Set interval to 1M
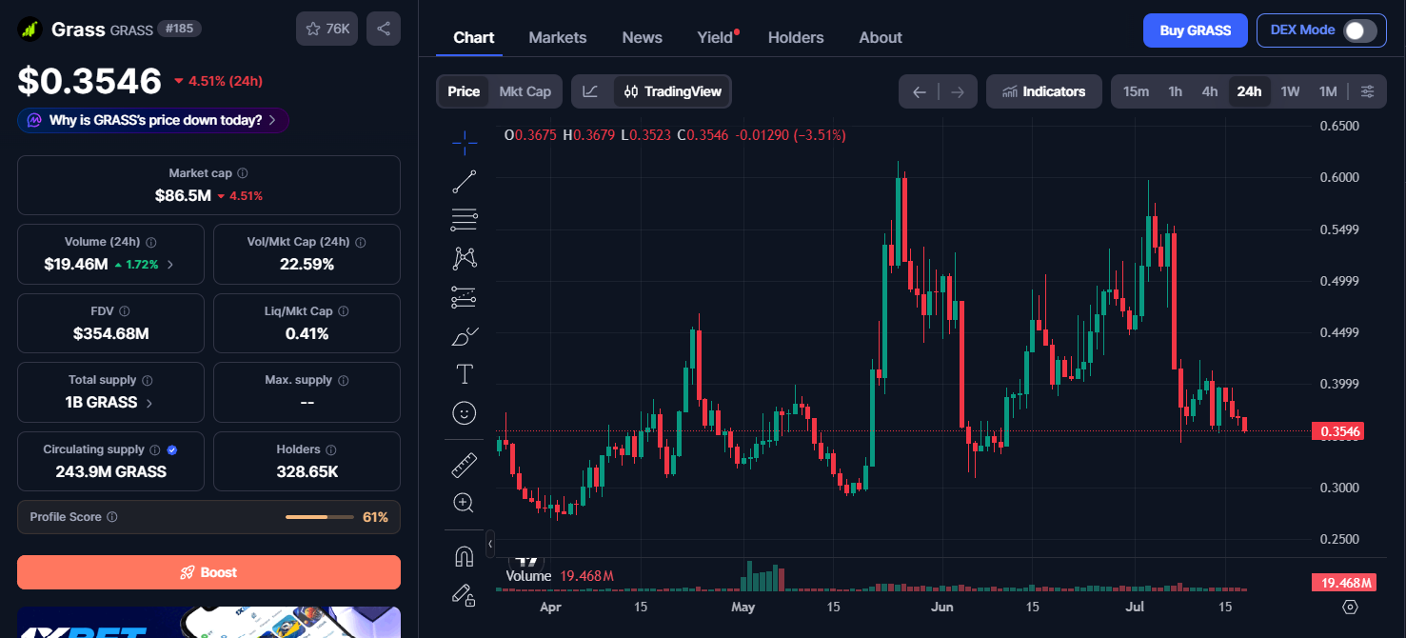The image size is (1406, 638). pos(1328,91)
